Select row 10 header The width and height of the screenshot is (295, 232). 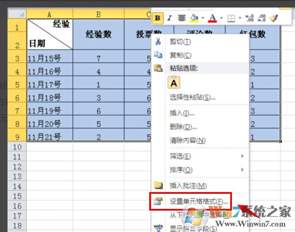tap(17, 147)
